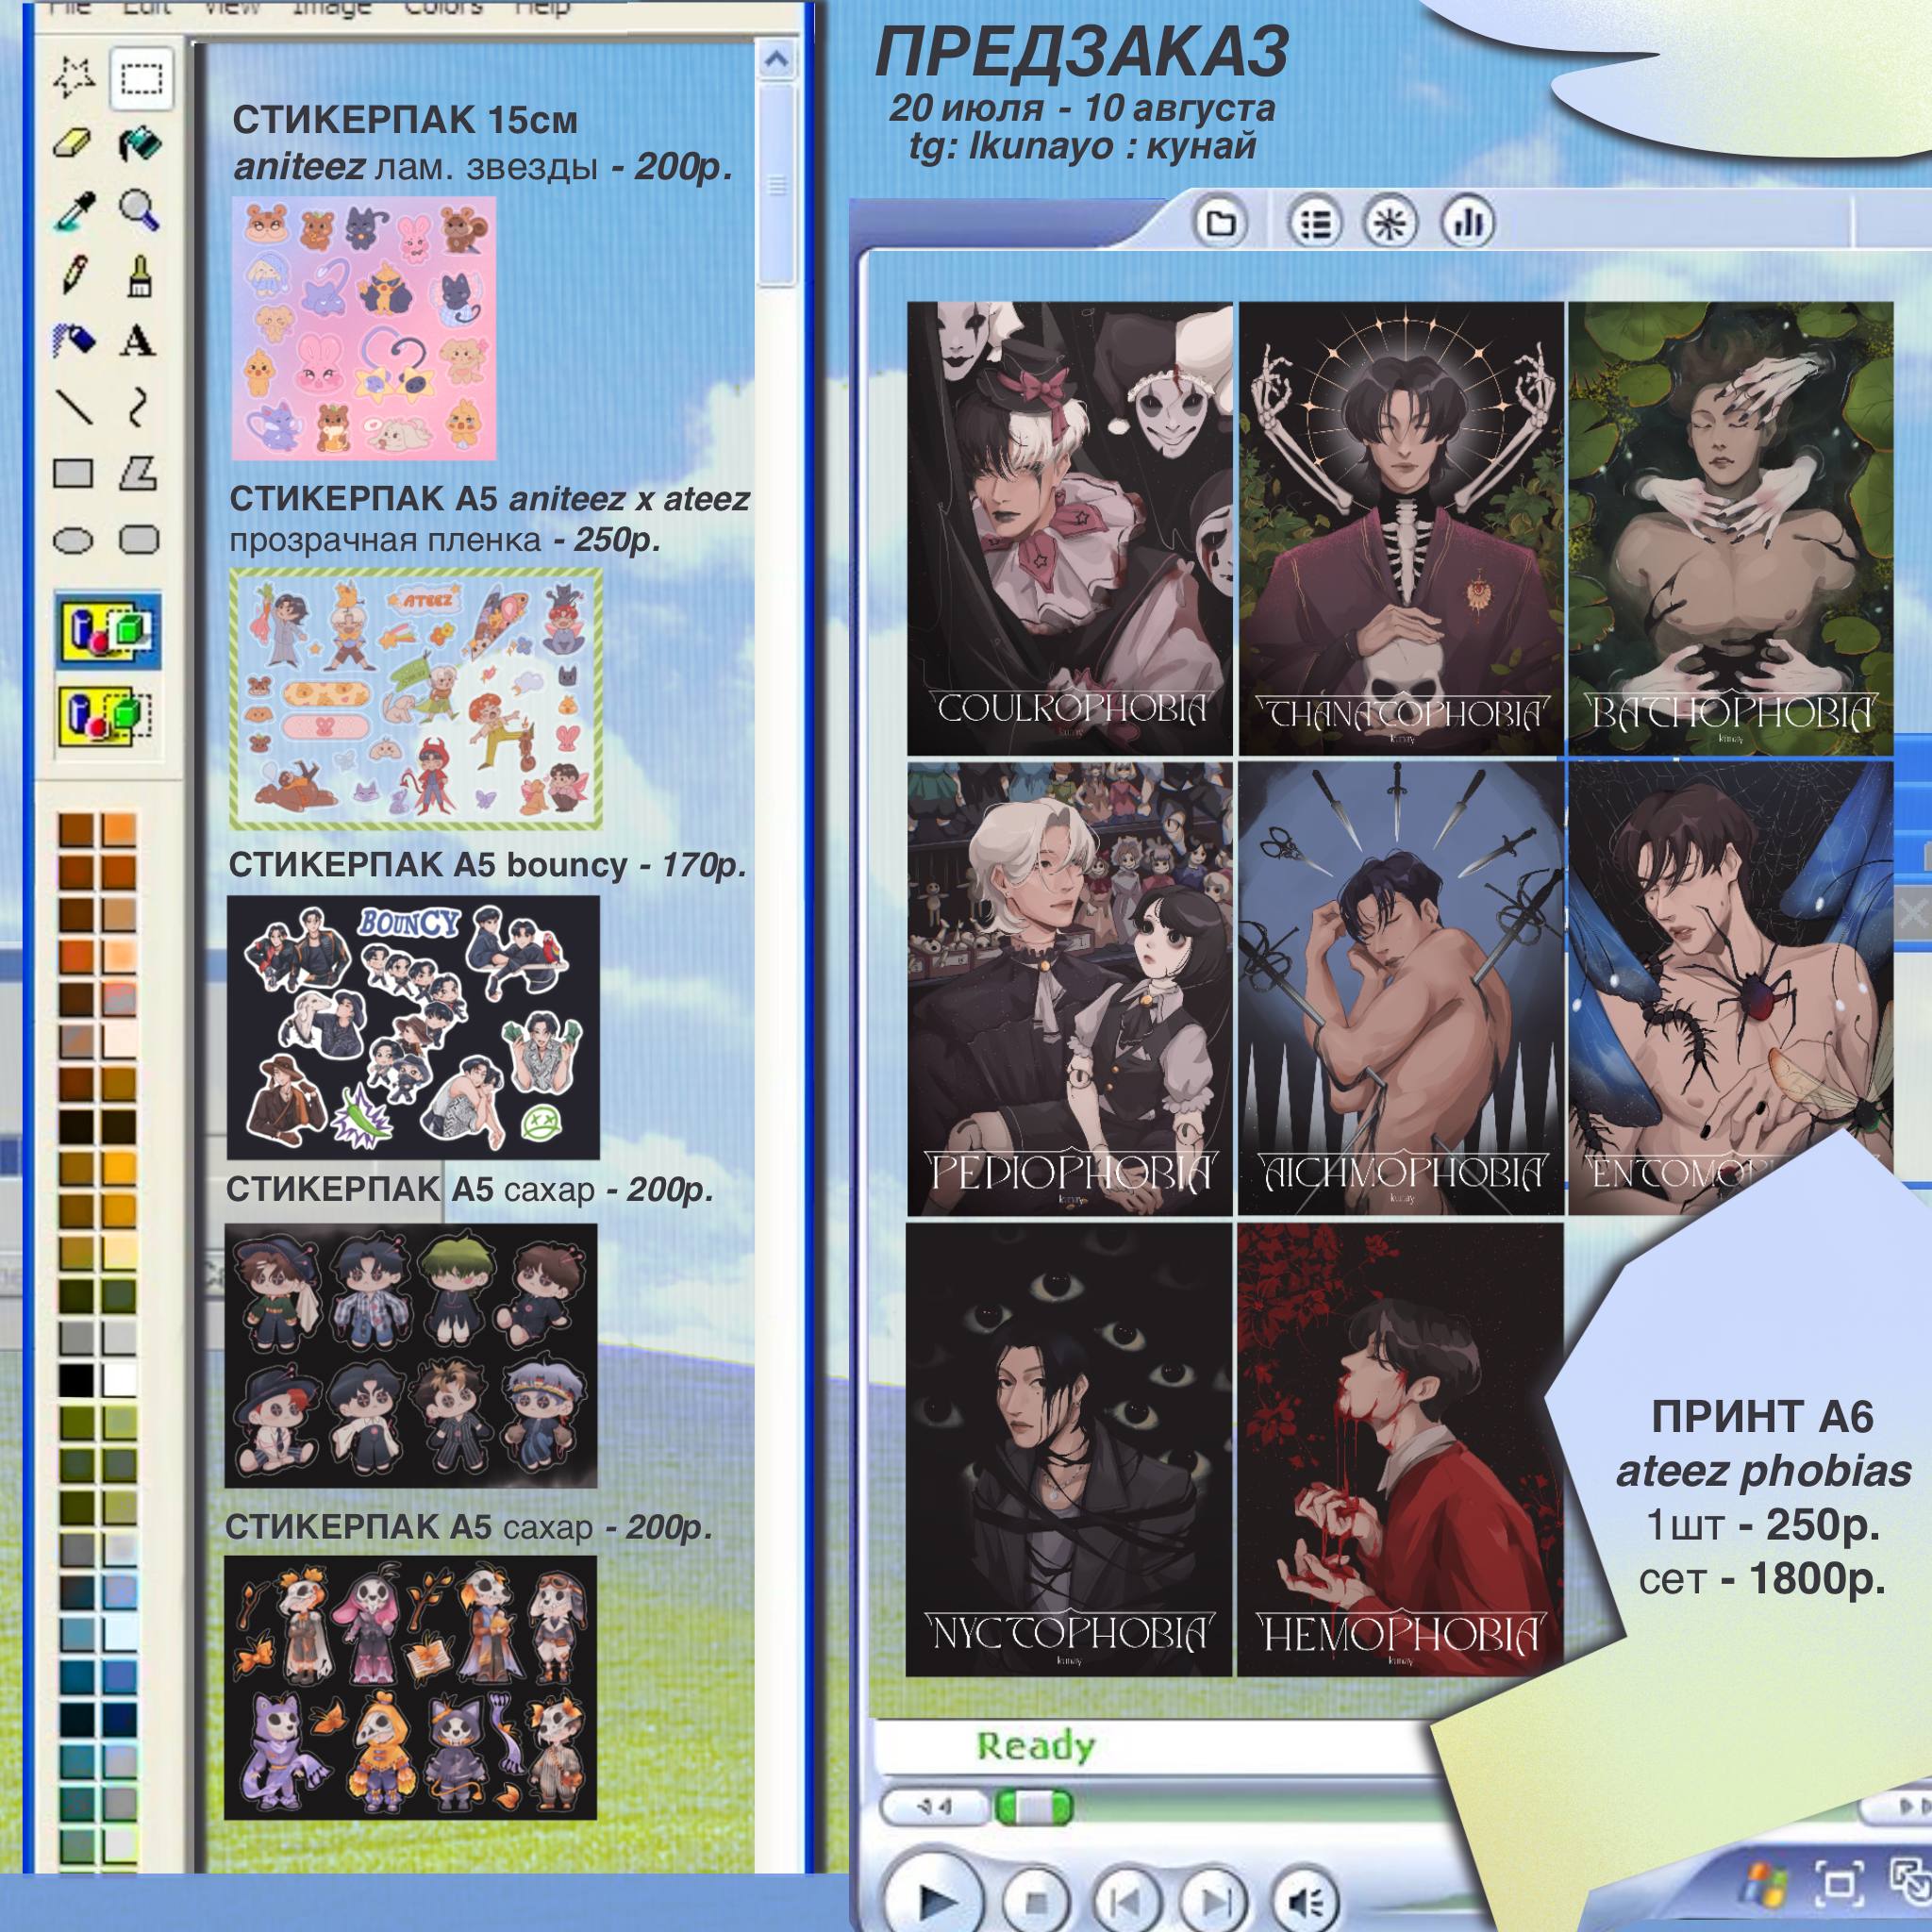Choose the Fill With Color bucket tool
Screen dimensions: 1932x1932
[140, 144]
